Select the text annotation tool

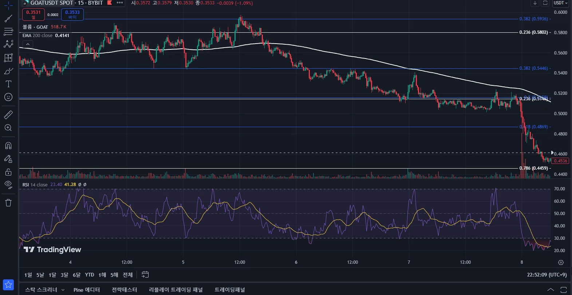[x=8, y=84]
